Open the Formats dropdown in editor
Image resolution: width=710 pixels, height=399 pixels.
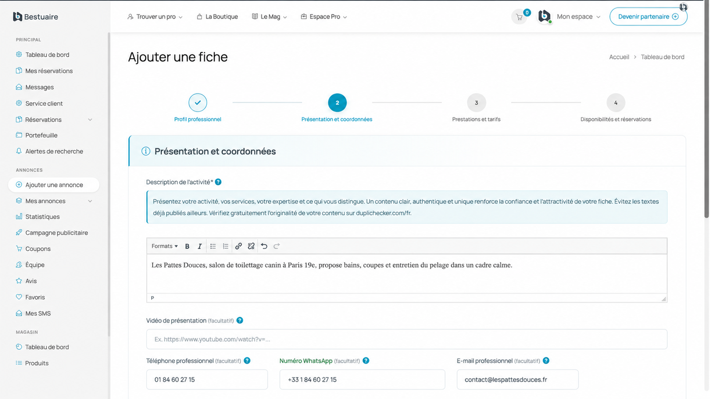pyautogui.click(x=165, y=246)
